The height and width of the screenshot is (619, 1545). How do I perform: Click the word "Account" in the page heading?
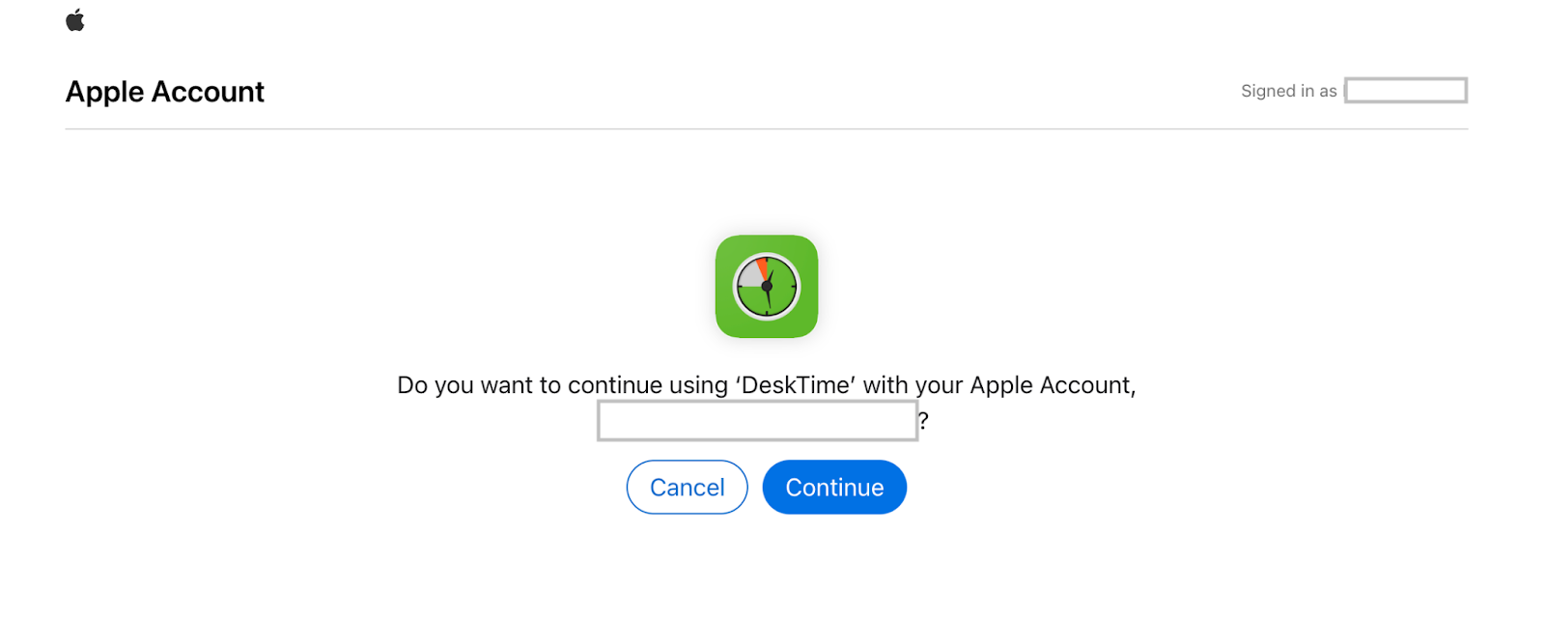(x=208, y=92)
